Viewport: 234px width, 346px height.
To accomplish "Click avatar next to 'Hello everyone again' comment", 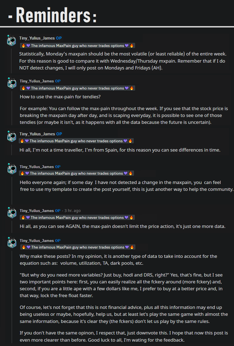I will click(12, 169).
